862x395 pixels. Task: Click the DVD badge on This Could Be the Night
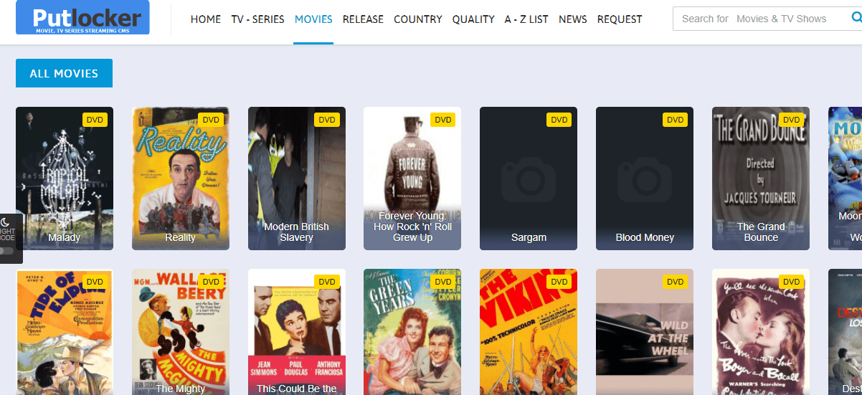click(x=327, y=282)
